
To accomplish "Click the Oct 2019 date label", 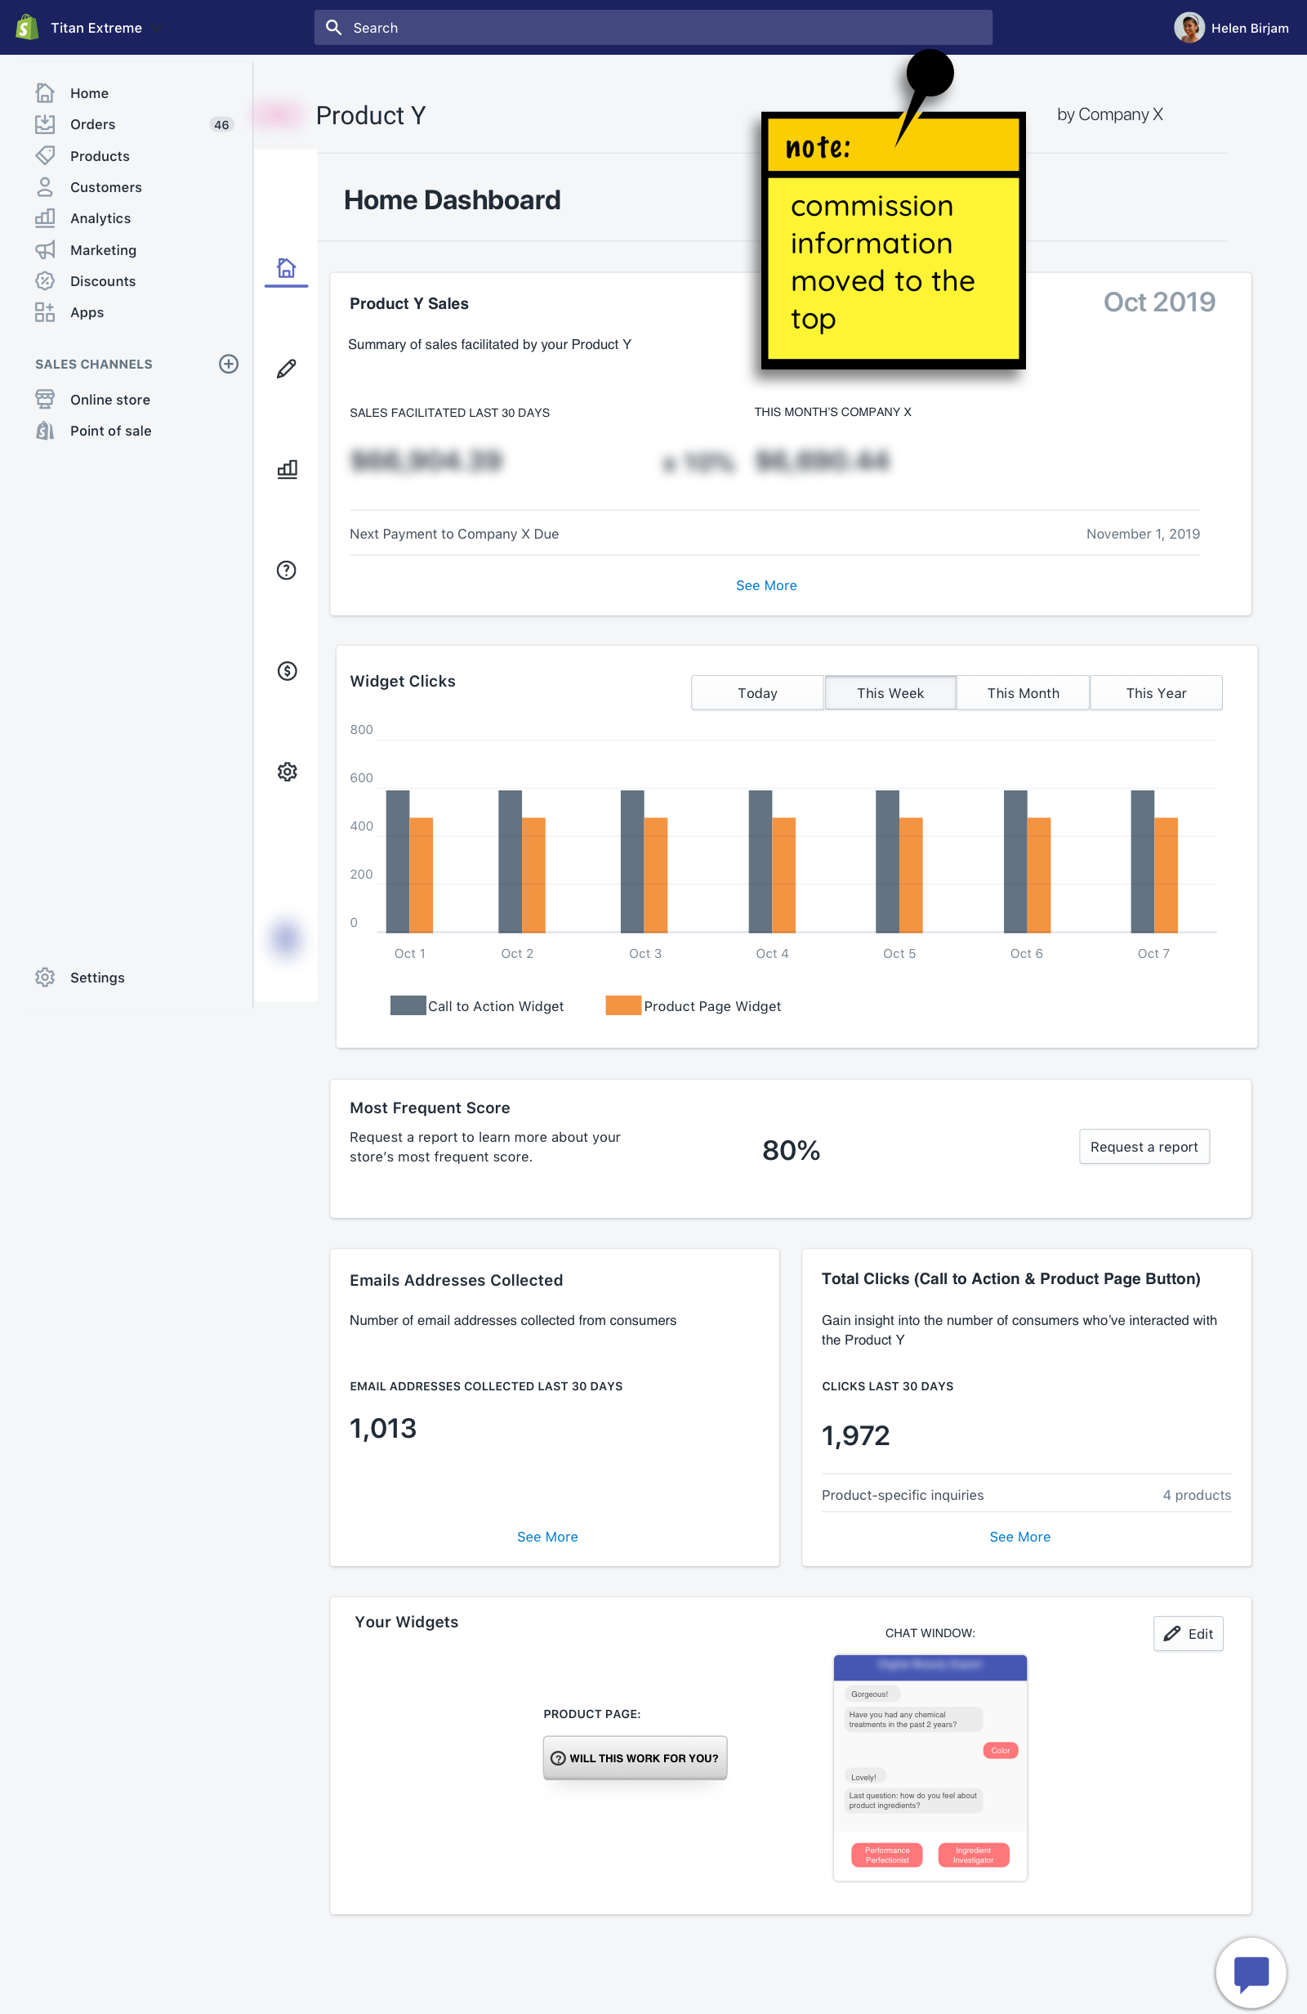I will [x=1159, y=302].
